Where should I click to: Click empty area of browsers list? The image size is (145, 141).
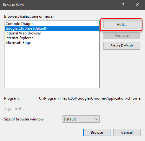click(x=52, y=66)
